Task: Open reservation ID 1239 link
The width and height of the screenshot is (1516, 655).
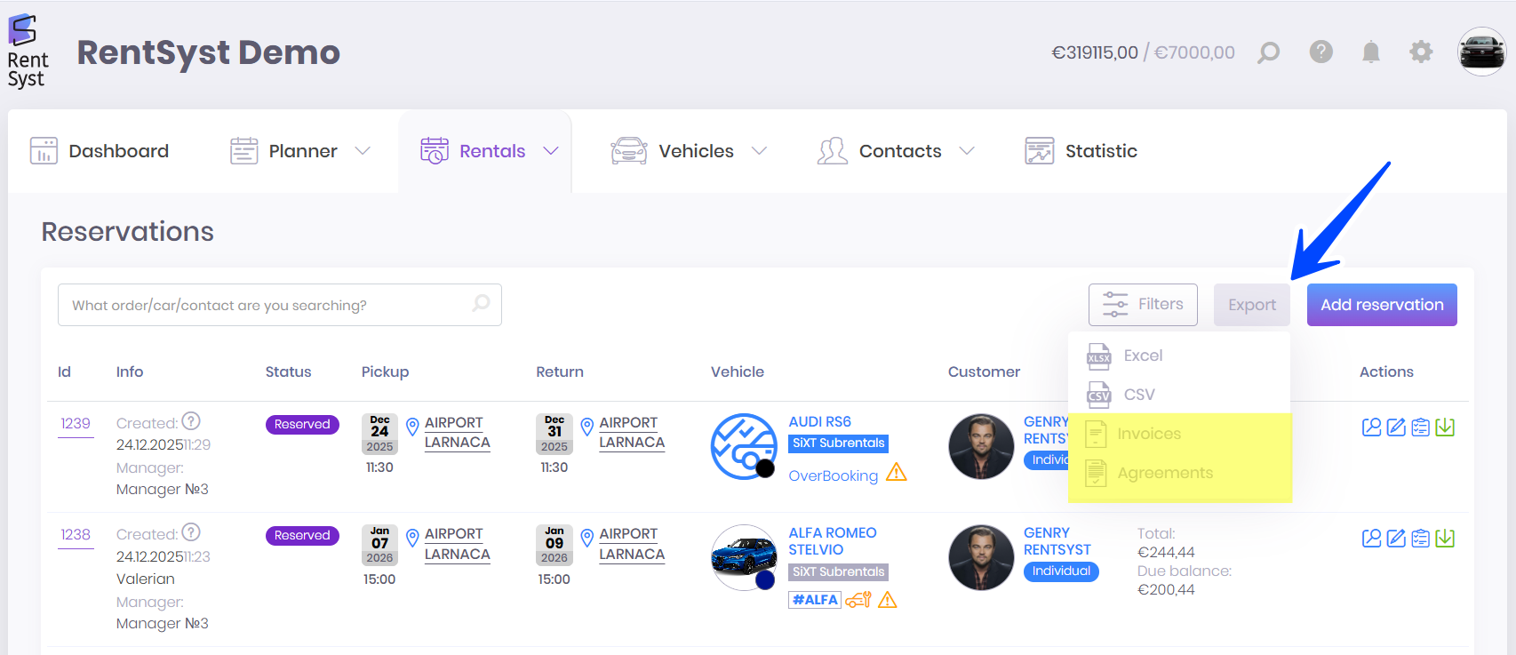Action: tap(76, 424)
